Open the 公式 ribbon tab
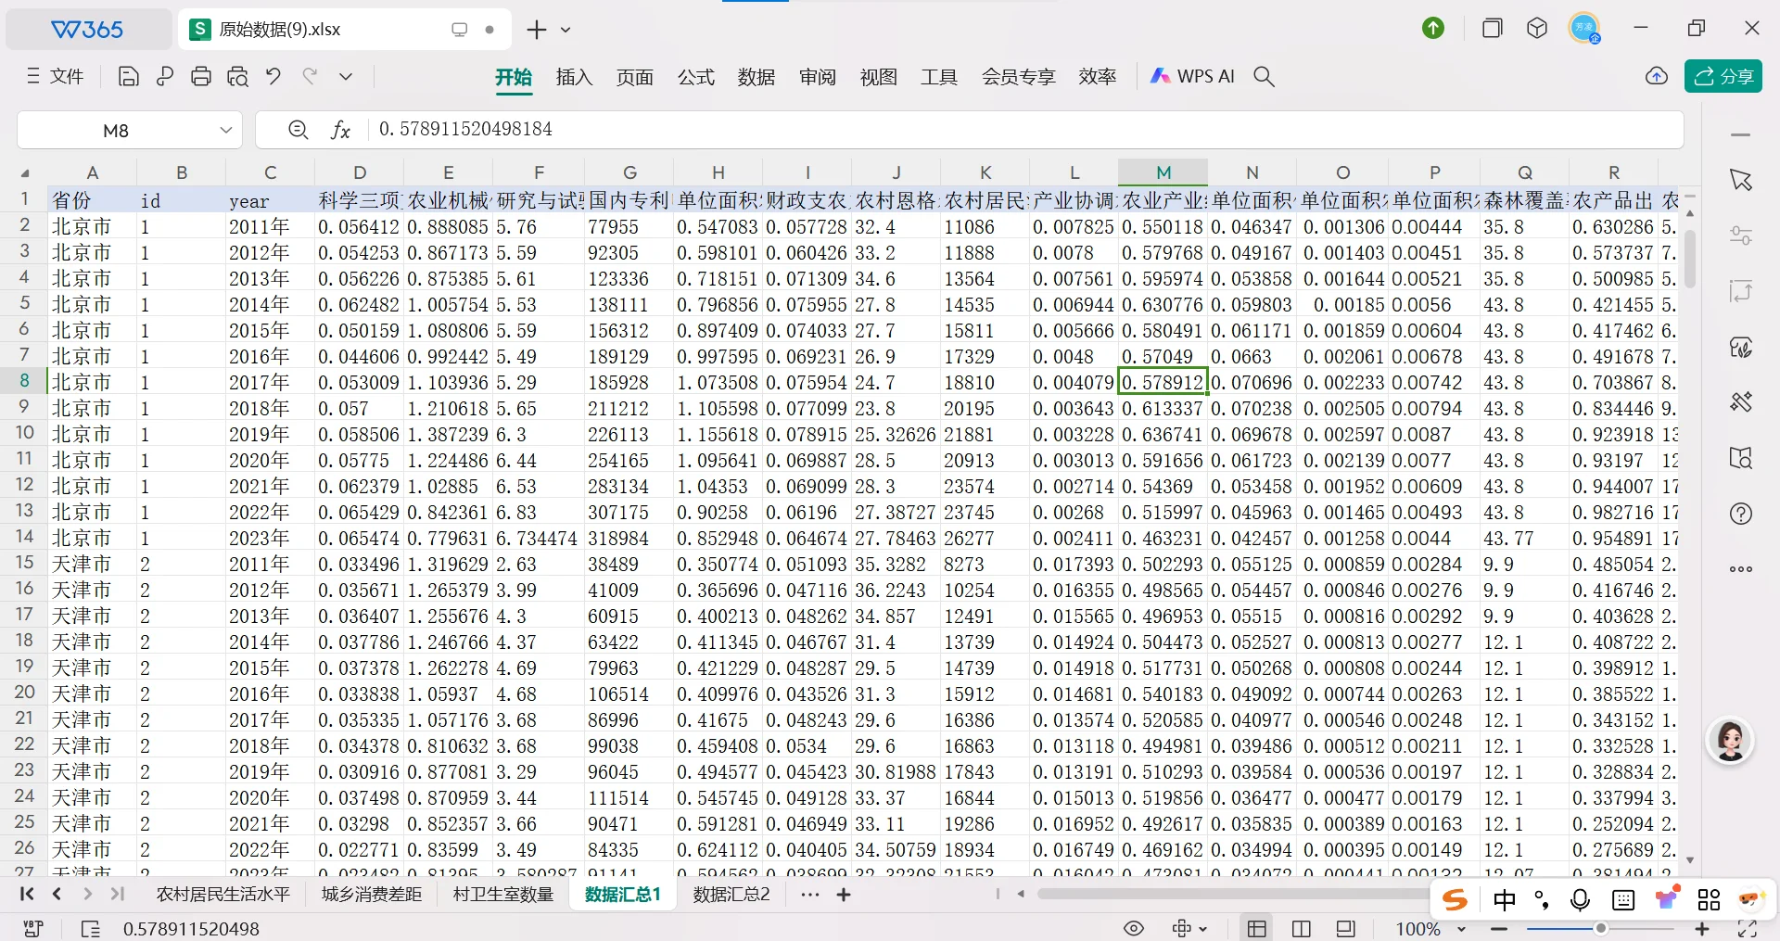1780x941 pixels. (x=696, y=77)
